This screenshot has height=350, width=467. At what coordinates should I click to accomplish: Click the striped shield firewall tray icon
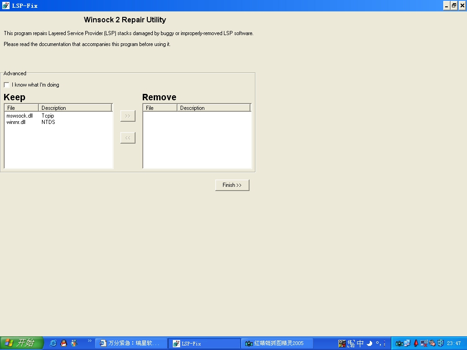[441, 343]
